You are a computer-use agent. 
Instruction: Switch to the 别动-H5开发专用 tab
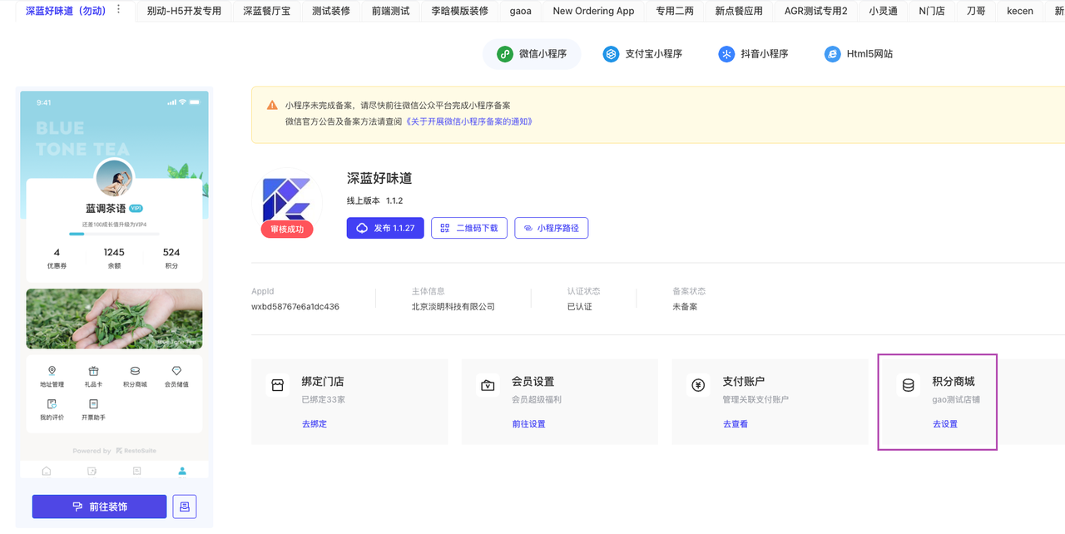pyautogui.click(x=184, y=11)
